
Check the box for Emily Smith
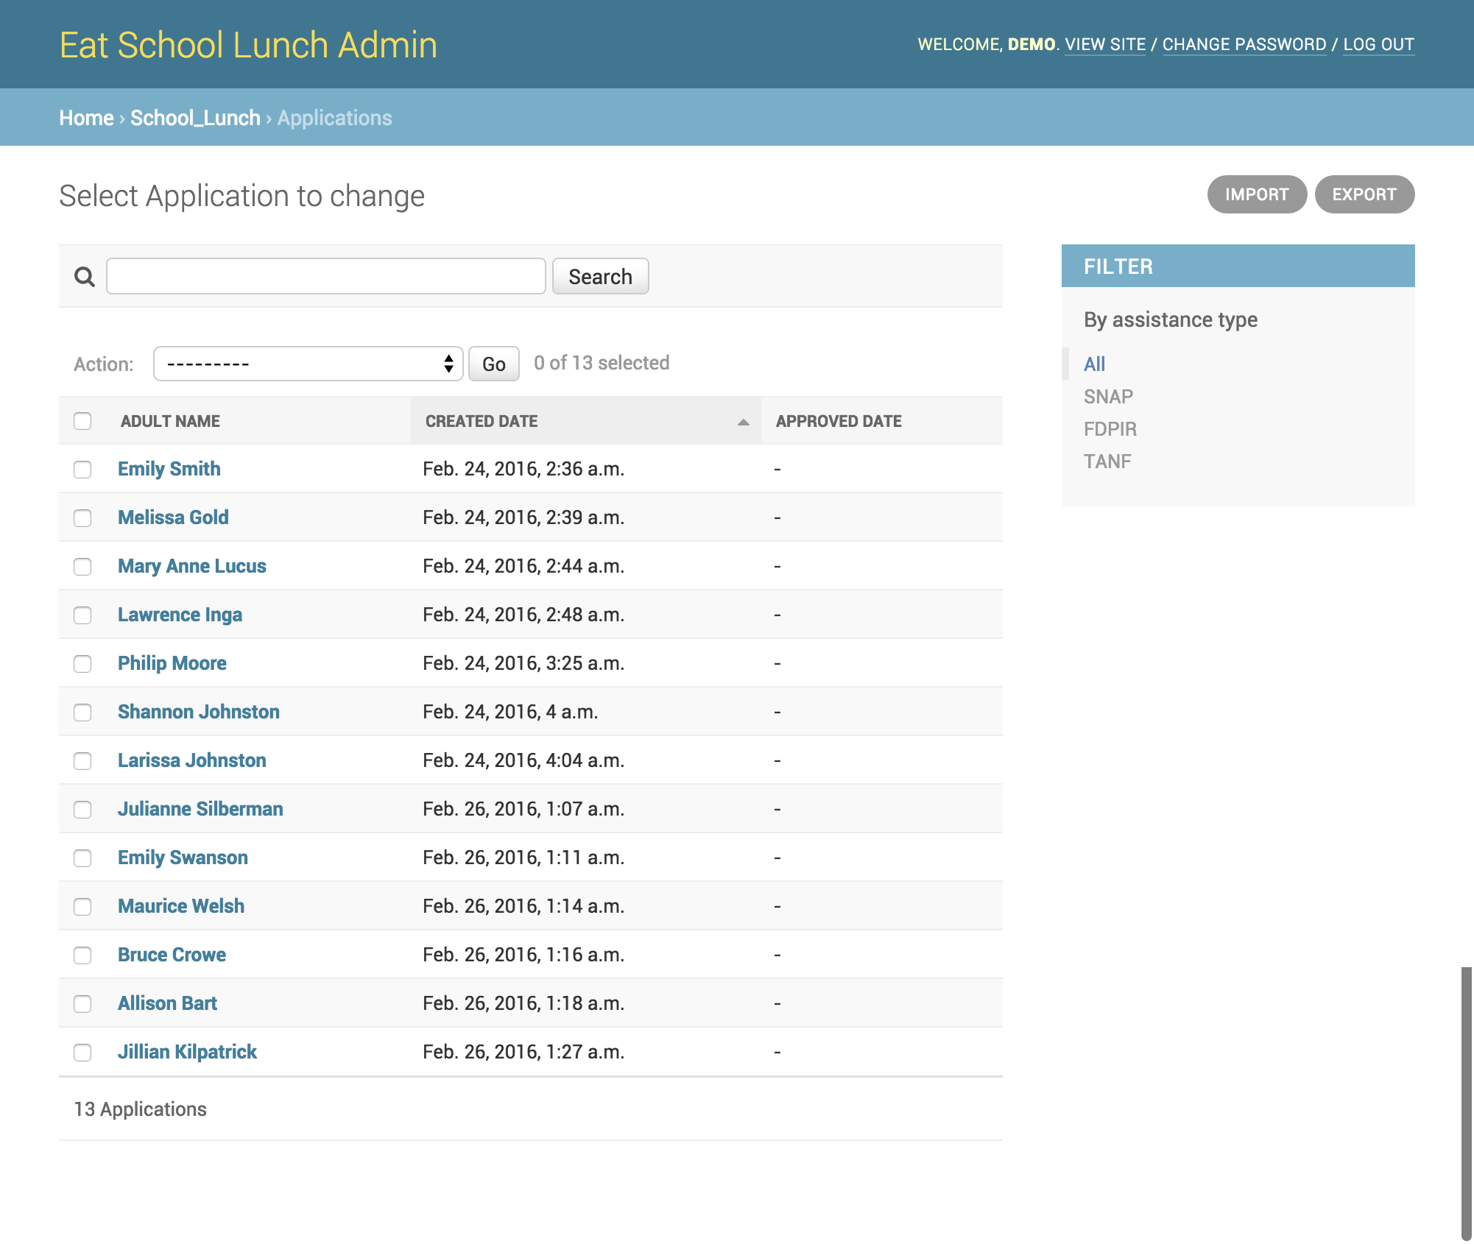pos(82,470)
